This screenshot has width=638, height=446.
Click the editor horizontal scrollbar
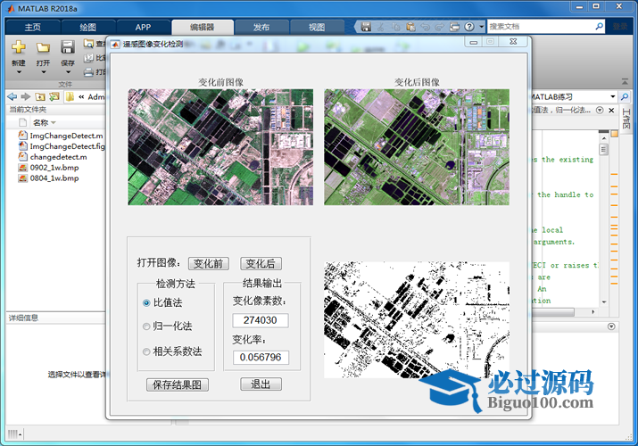[x=552, y=312]
